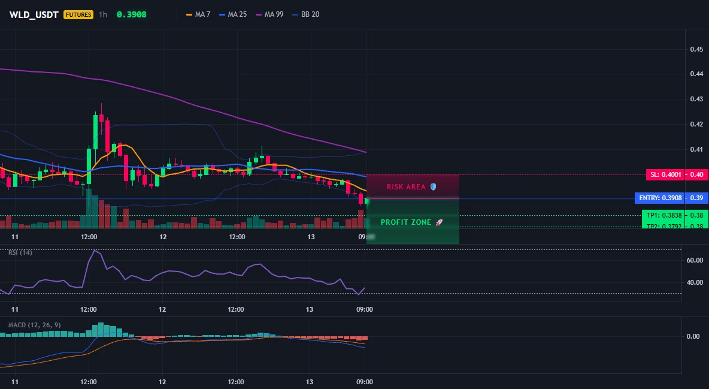Click date 13 on the RSI panel time axis
Viewport: 709px width, 389px height.
[x=309, y=309]
